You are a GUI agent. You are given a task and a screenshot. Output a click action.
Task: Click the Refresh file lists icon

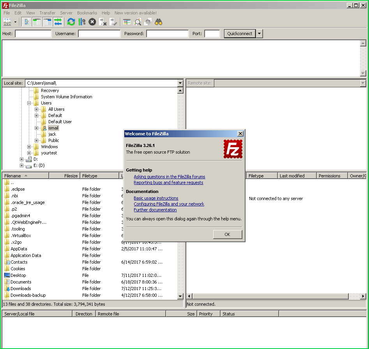pyautogui.click(x=71, y=22)
